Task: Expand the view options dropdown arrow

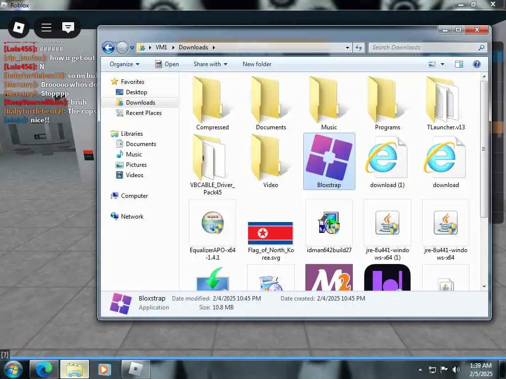Action: point(442,64)
